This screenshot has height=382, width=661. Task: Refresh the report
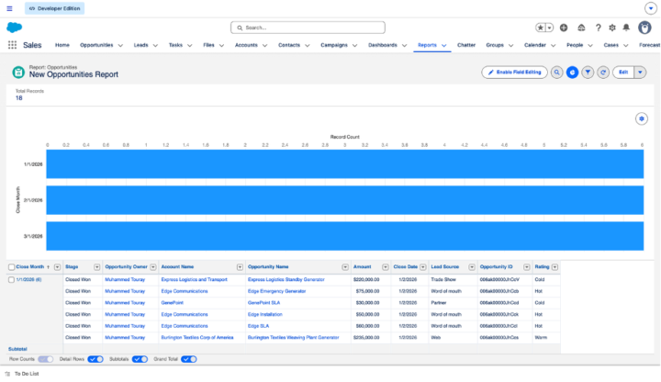click(603, 73)
